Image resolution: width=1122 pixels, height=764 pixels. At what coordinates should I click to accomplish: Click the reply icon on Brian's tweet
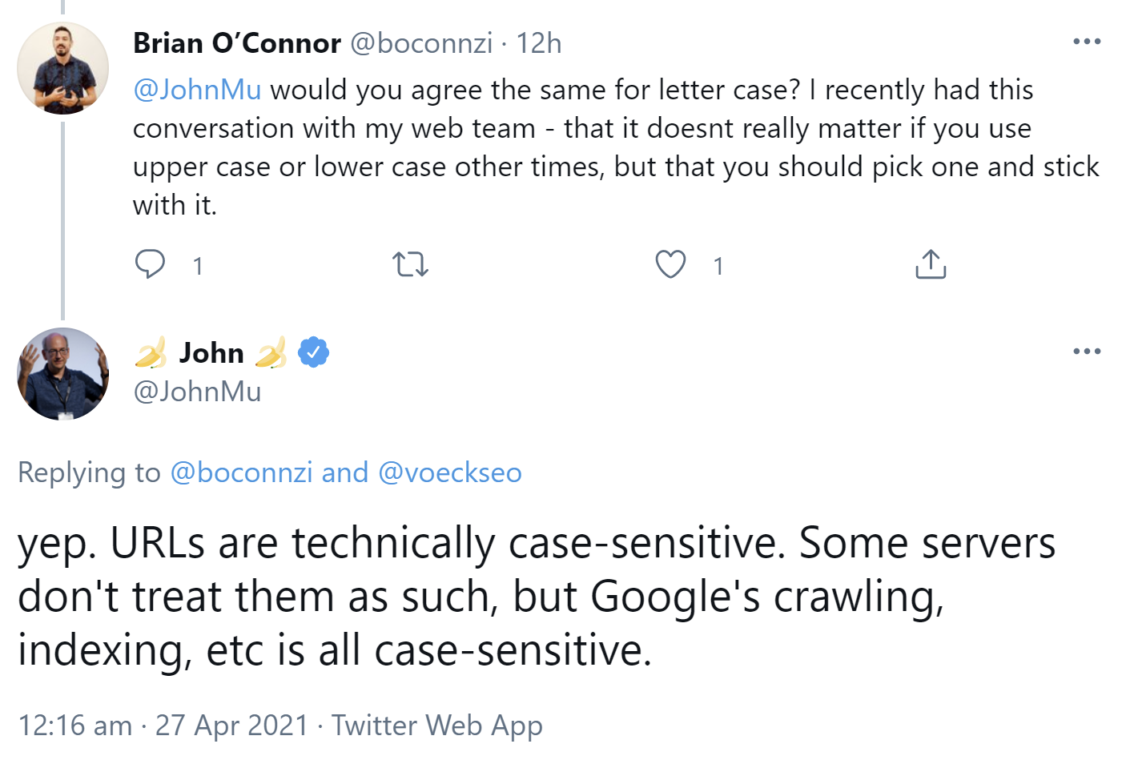point(151,263)
